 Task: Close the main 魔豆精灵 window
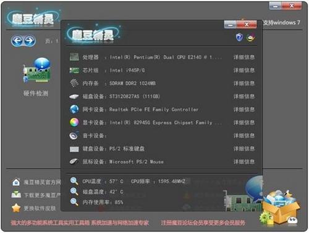pos(292,6)
